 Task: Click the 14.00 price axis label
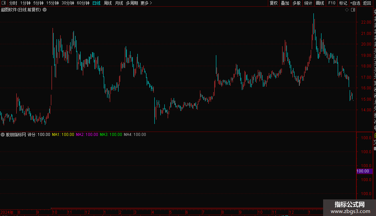tap(366, 110)
